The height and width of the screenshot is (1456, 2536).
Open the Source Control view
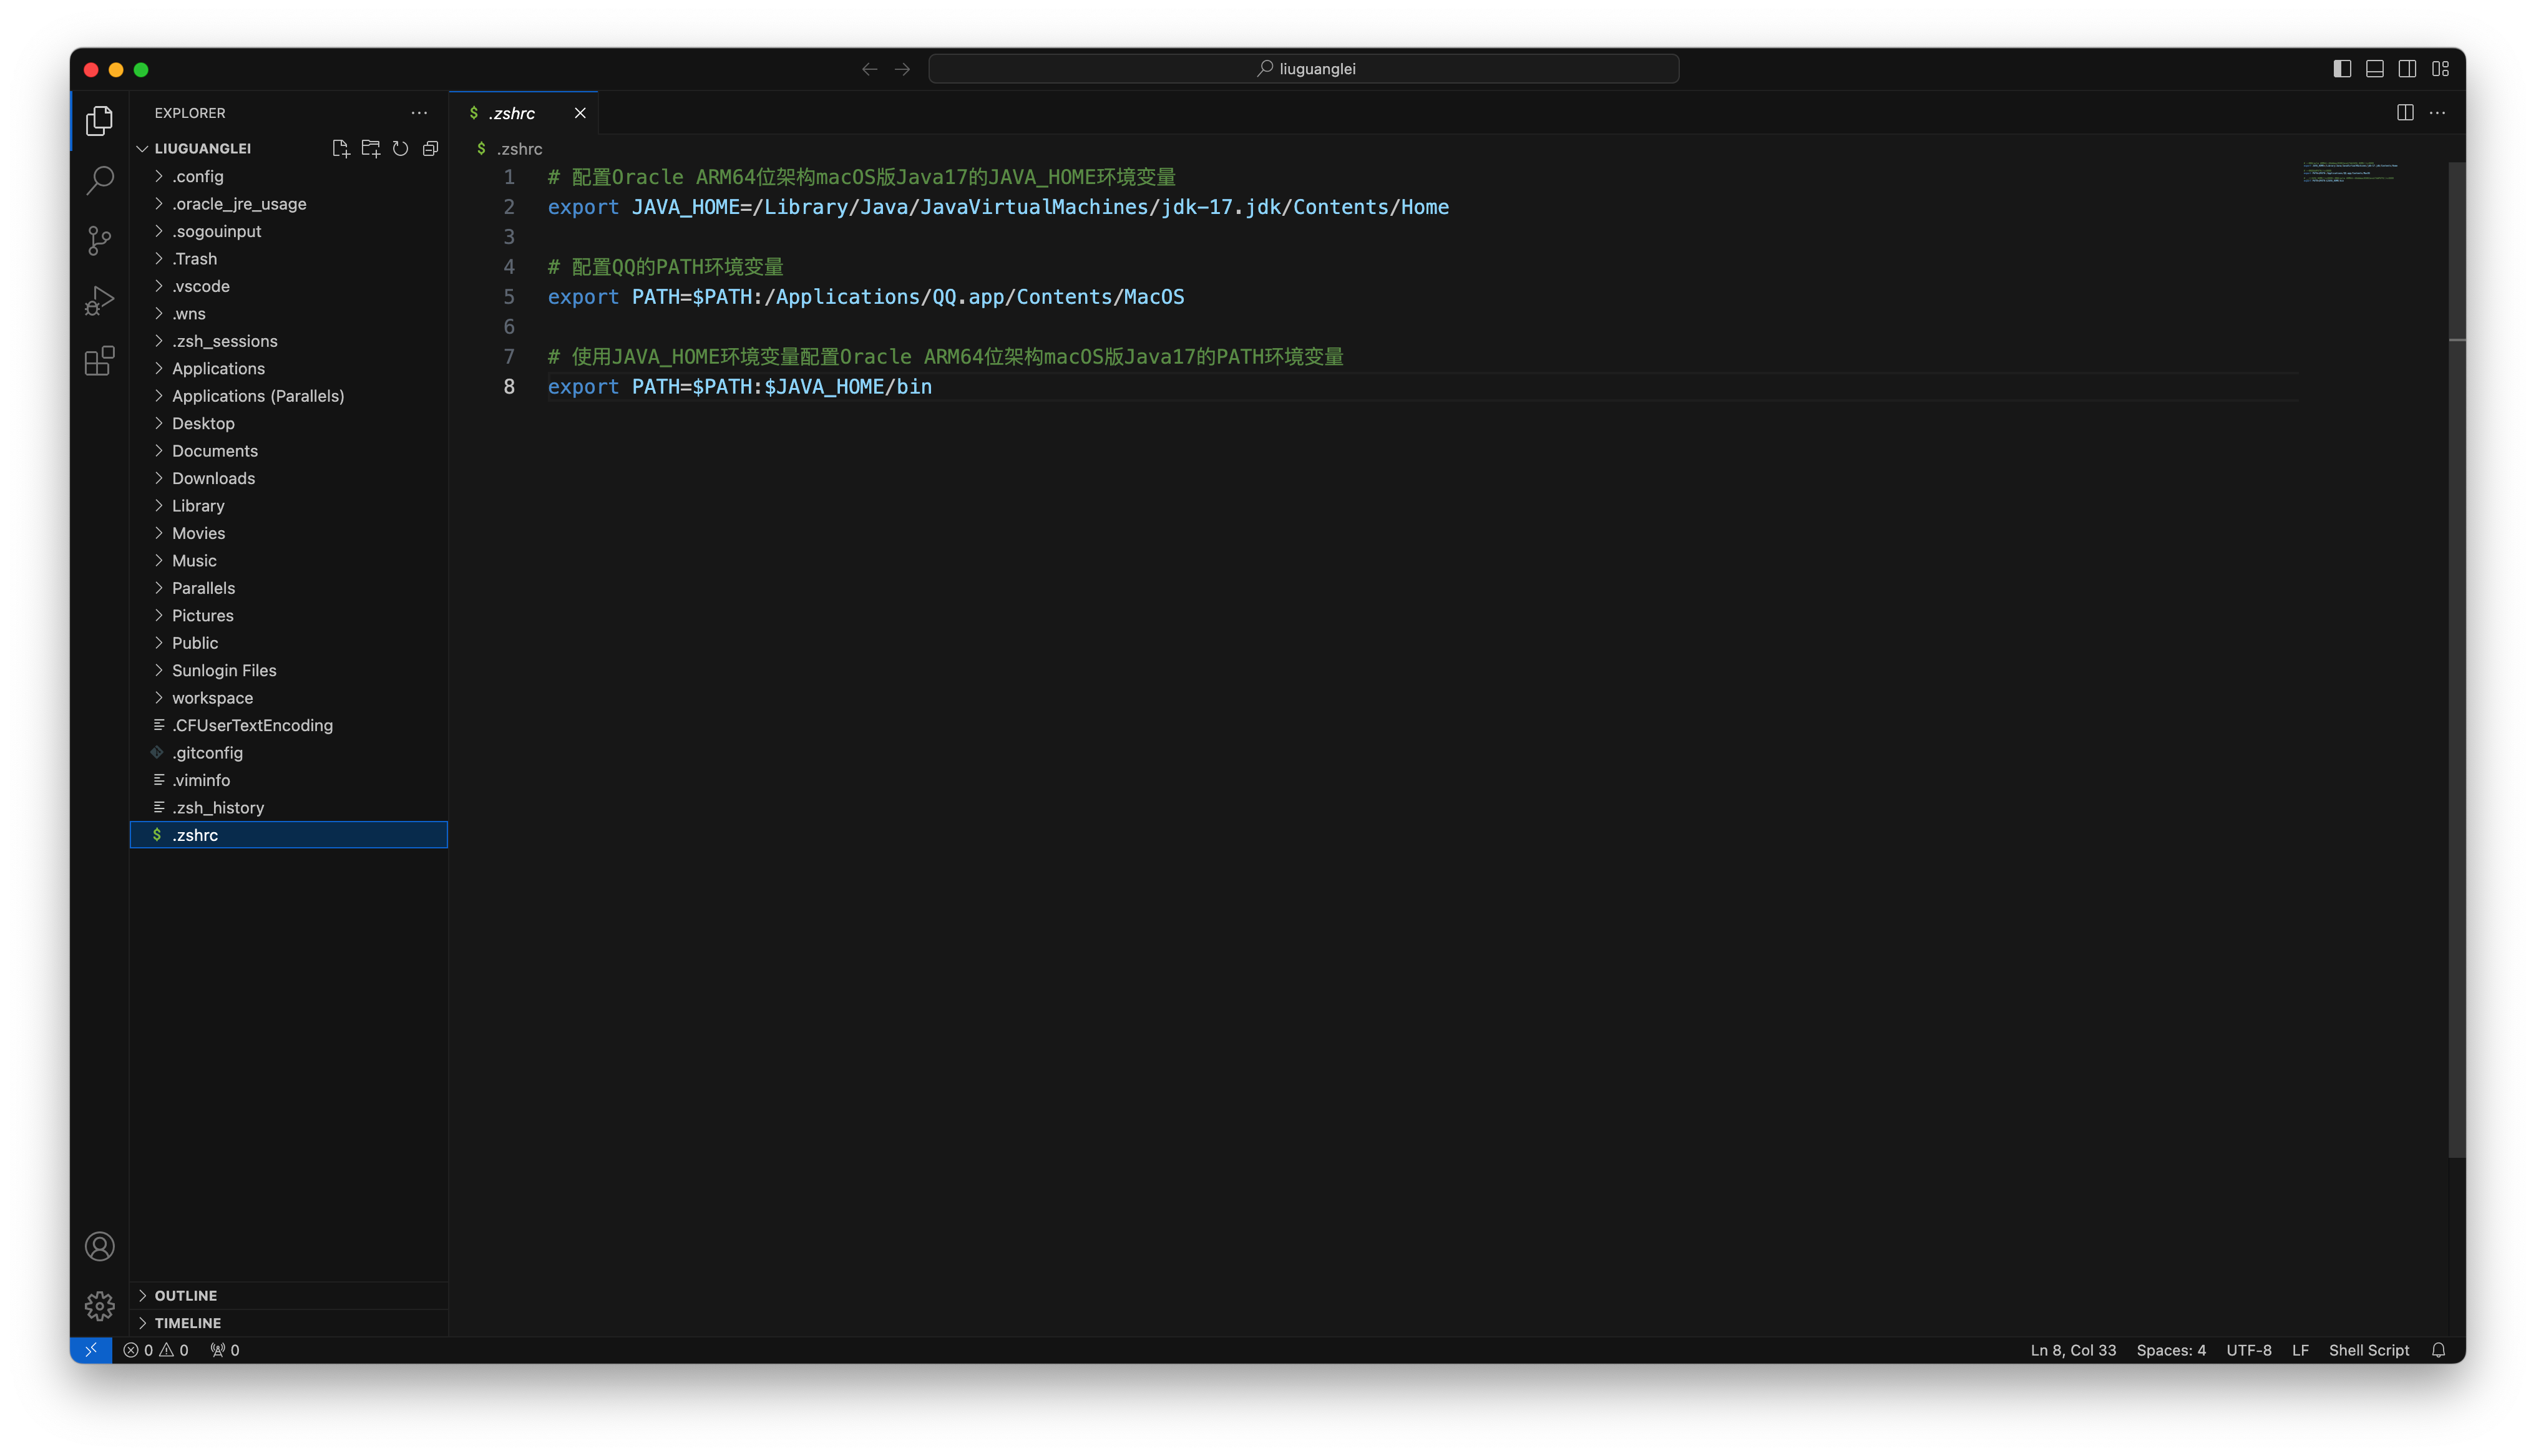[x=99, y=241]
